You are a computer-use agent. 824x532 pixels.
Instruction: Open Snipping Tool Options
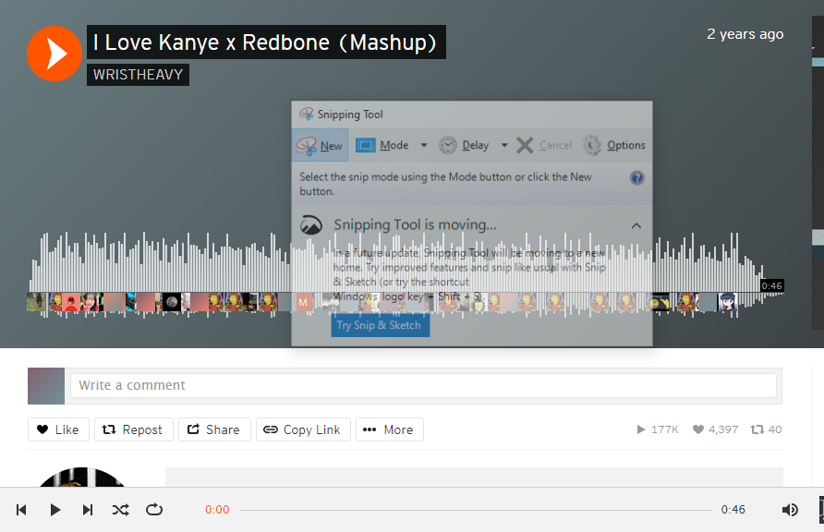tap(614, 145)
